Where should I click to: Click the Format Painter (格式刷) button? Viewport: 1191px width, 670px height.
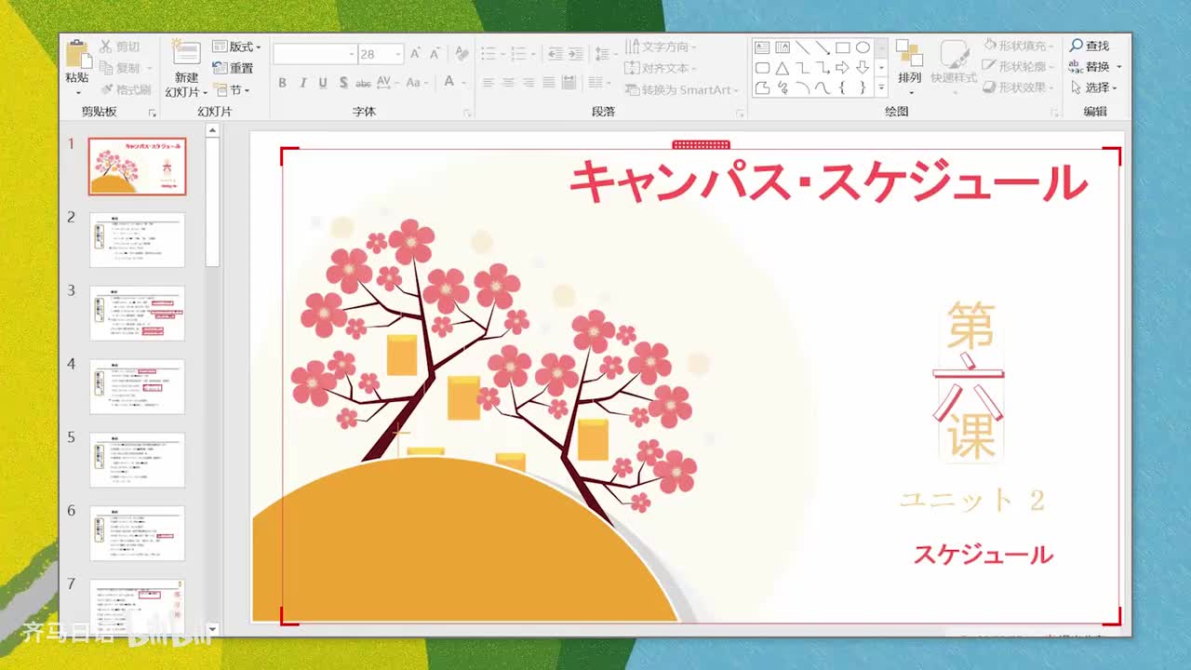[x=124, y=89]
